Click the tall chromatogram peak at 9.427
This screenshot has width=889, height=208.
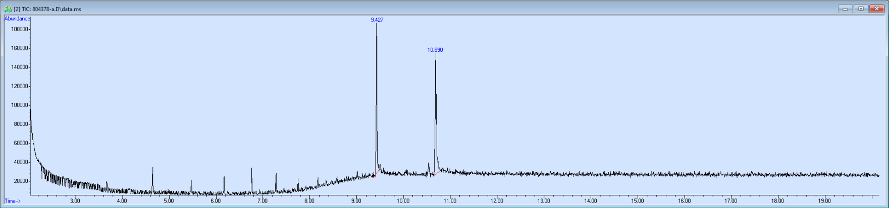376,98
